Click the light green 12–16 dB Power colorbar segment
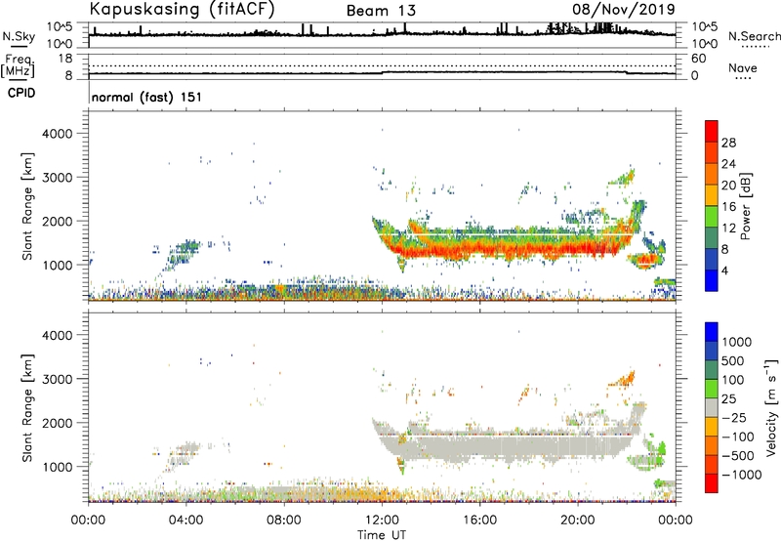Image resolution: width=781 pixels, height=541 pixels. click(x=712, y=217)
